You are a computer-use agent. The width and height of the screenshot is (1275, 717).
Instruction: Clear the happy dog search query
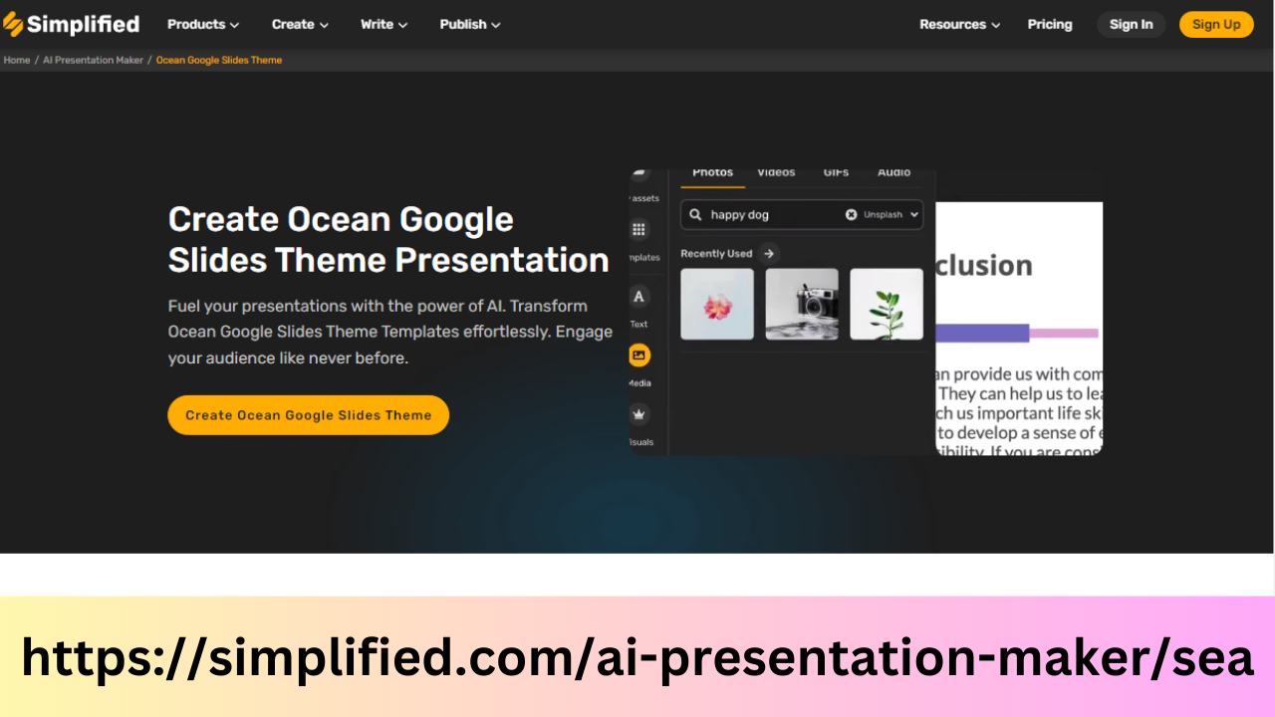(x=852, y=214)
